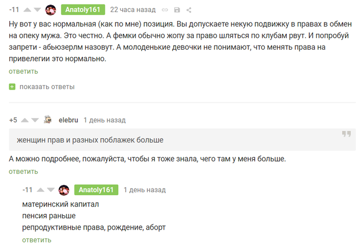Reply to the bottom Anatoly161 comment
The width and height of the screenshot is (358, 247).
pyautogui.click(x=37, y=240)
